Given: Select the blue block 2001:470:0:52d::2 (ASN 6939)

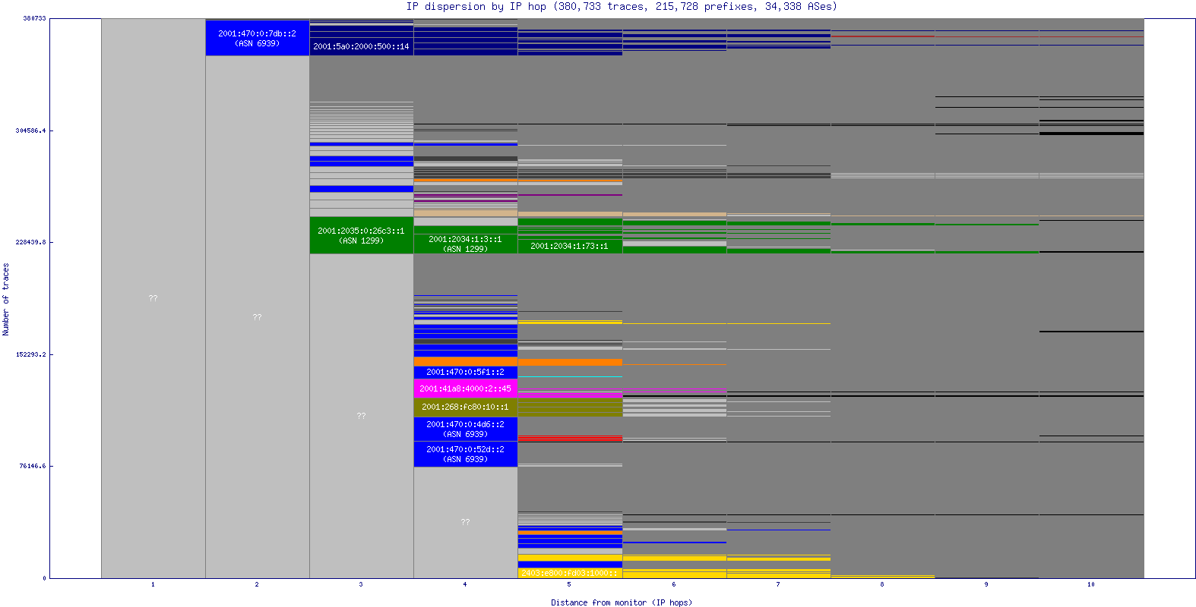Looking at the screenshot, I should [466, 454].
